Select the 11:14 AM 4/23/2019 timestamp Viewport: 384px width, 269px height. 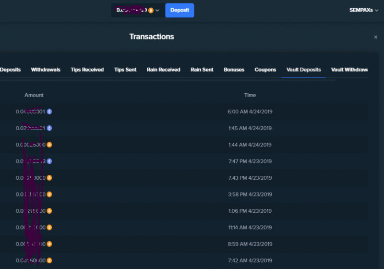pyautogui.click(x=250, y=227)
